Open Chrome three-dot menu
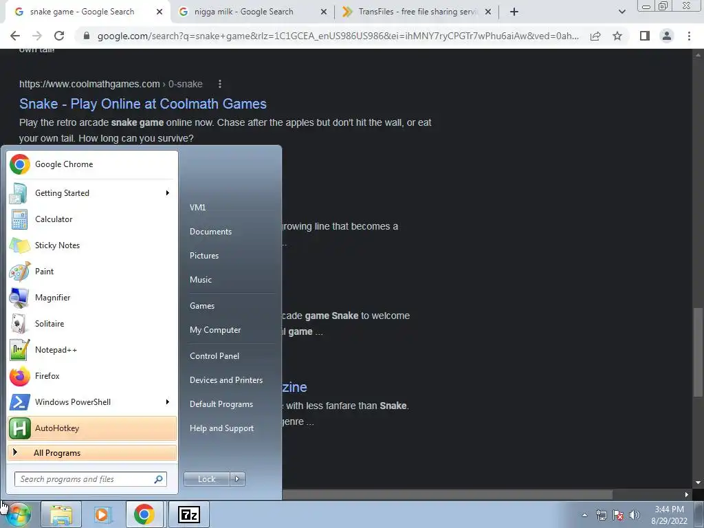 click(689, 36)
